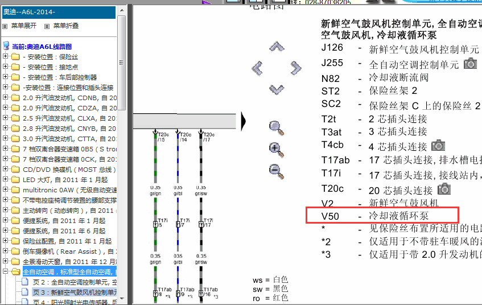Select multitronic 0AW tree item

click(x=70, y=190)
